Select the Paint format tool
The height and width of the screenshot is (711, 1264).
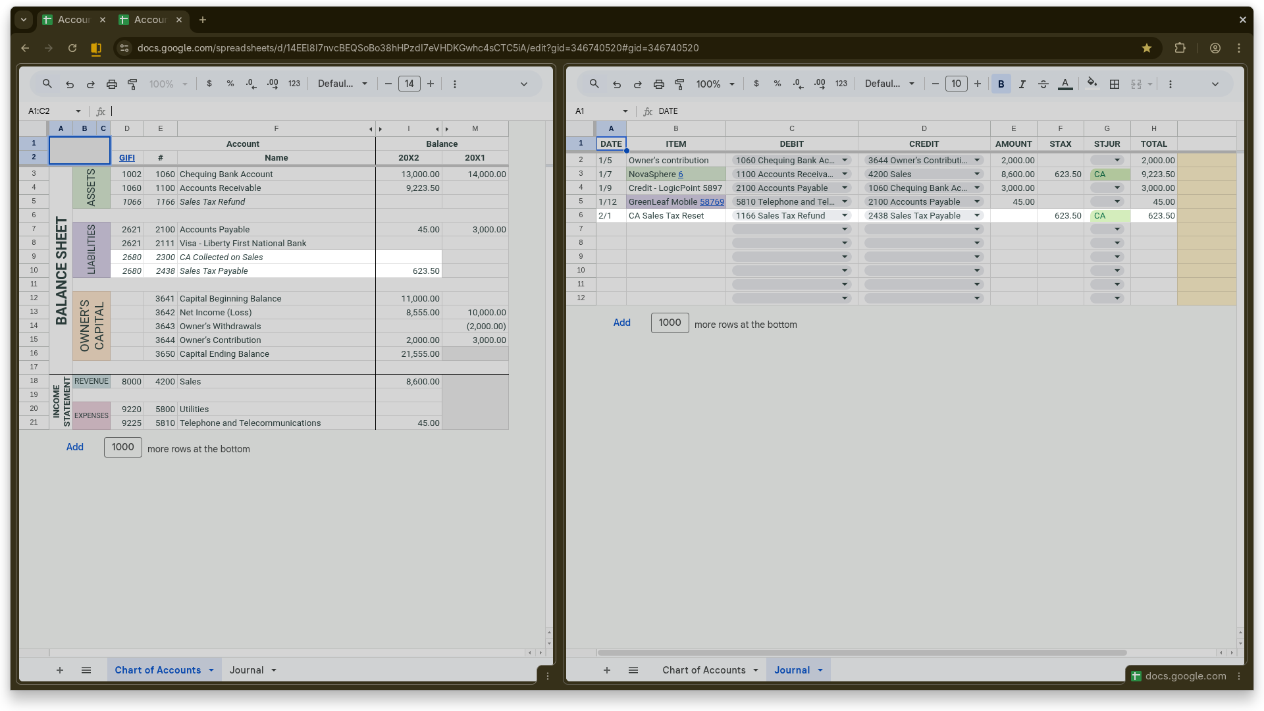pyautogui.click(x=132, y=84)
